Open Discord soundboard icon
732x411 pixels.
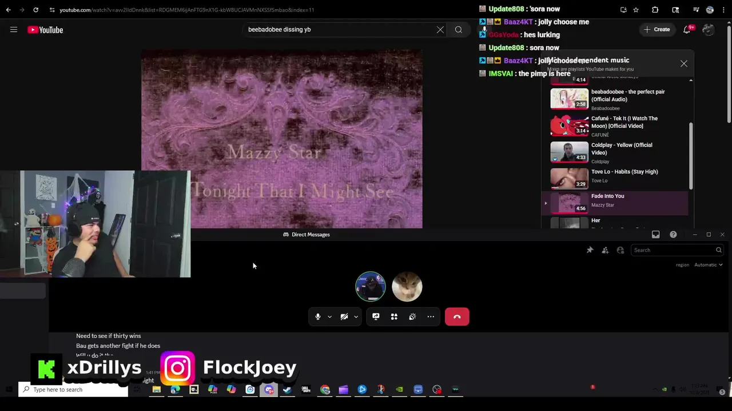(412, 317)
